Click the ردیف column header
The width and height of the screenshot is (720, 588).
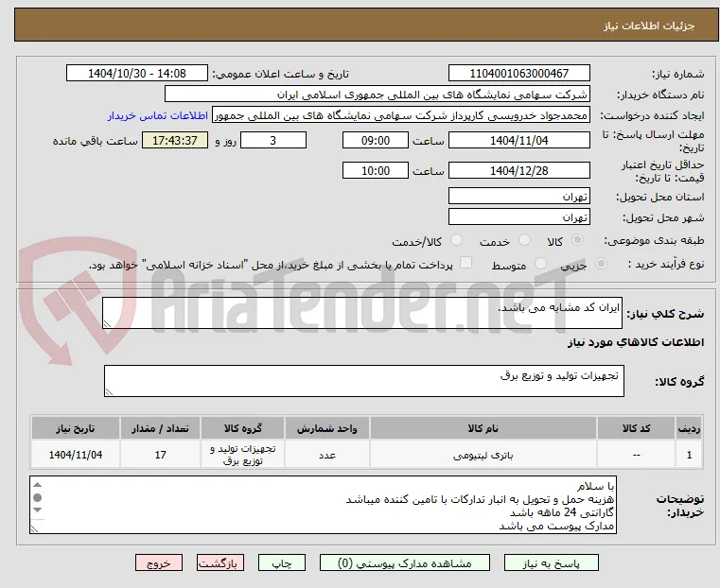pos(689,428)
